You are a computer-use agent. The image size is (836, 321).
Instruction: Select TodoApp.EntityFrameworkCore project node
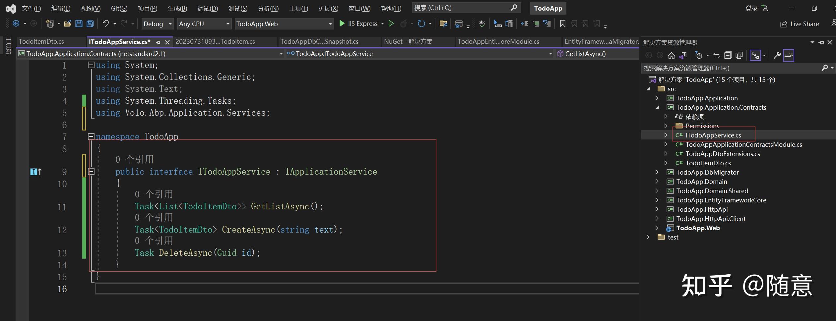(x=721, y=200)
